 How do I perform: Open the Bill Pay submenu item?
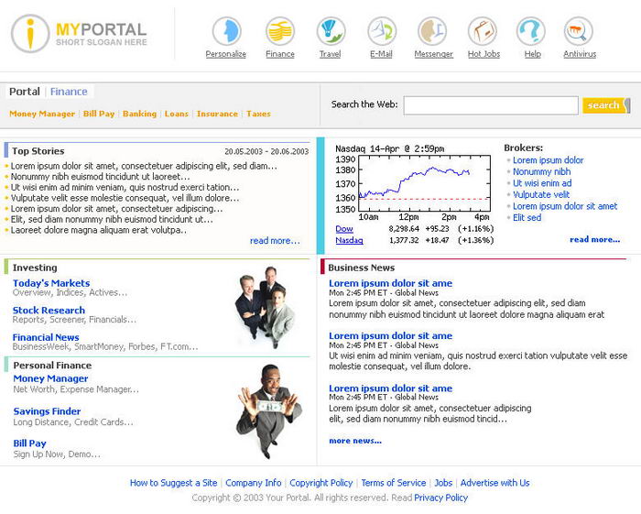99,115
